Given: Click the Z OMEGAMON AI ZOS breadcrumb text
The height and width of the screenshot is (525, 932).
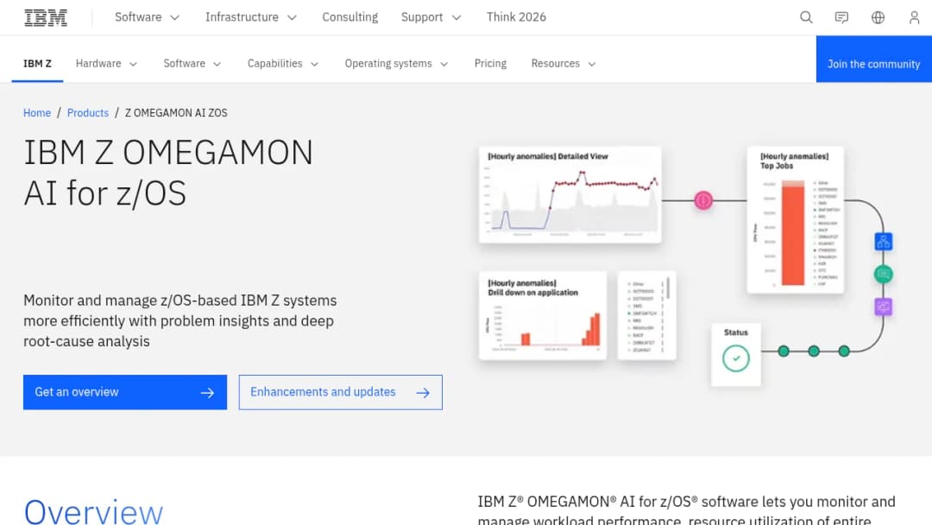Looking at the screenshot, I should (176, 113).
